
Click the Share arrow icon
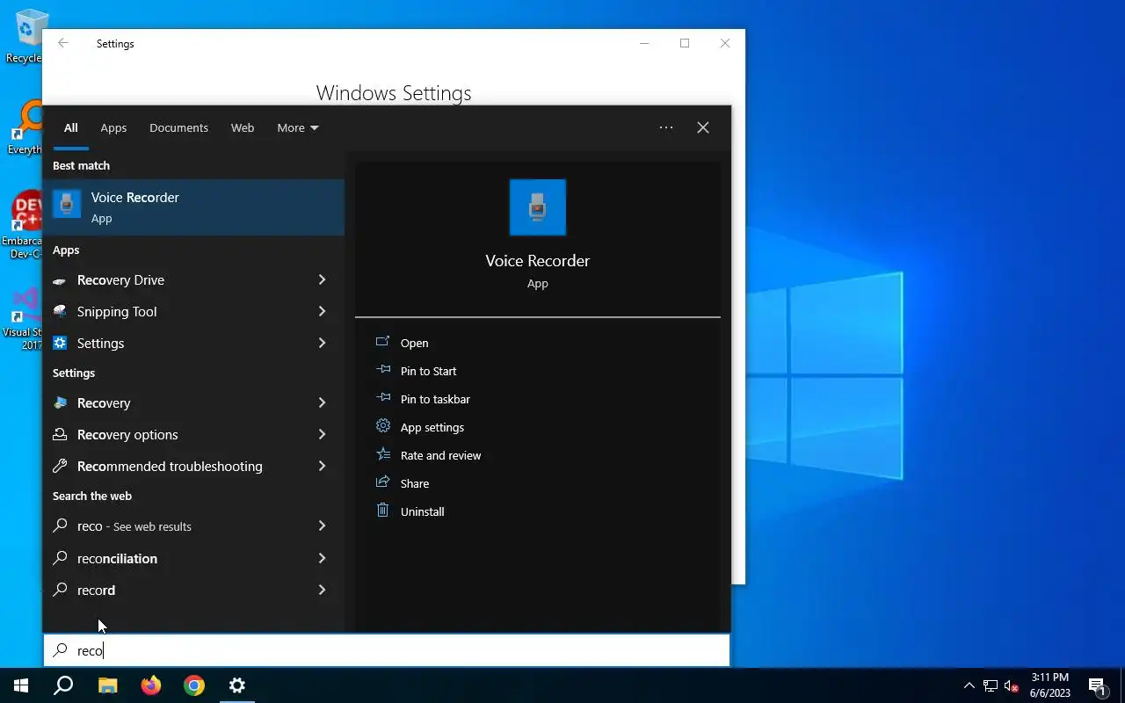tap(382, 482)
